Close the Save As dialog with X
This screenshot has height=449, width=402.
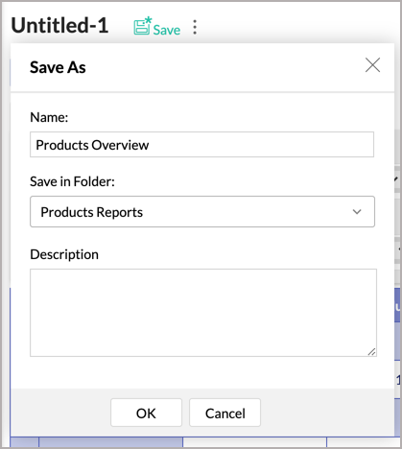pyautogui.click(x=372, y=65)
